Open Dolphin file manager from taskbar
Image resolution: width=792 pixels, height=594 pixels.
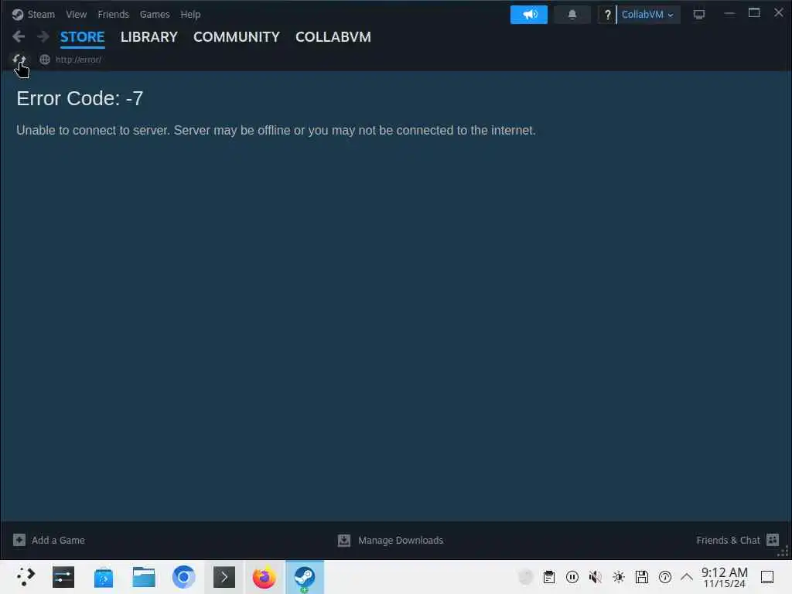(144, 577)
